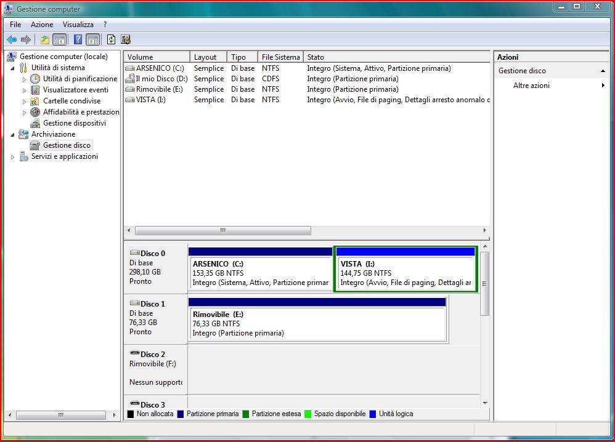The image size is (615, 442).
Task: Click the Disco 3 disk icon
Action: (x=134, y=404)
